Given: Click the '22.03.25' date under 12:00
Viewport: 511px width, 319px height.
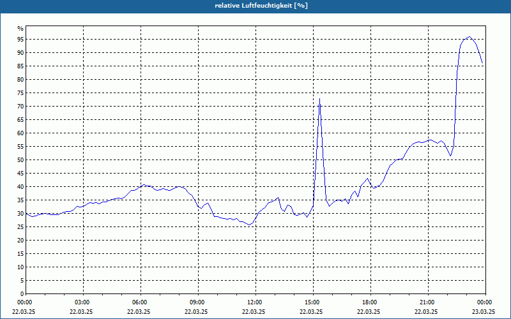Looking at the screenshot, I should (254, 311).
